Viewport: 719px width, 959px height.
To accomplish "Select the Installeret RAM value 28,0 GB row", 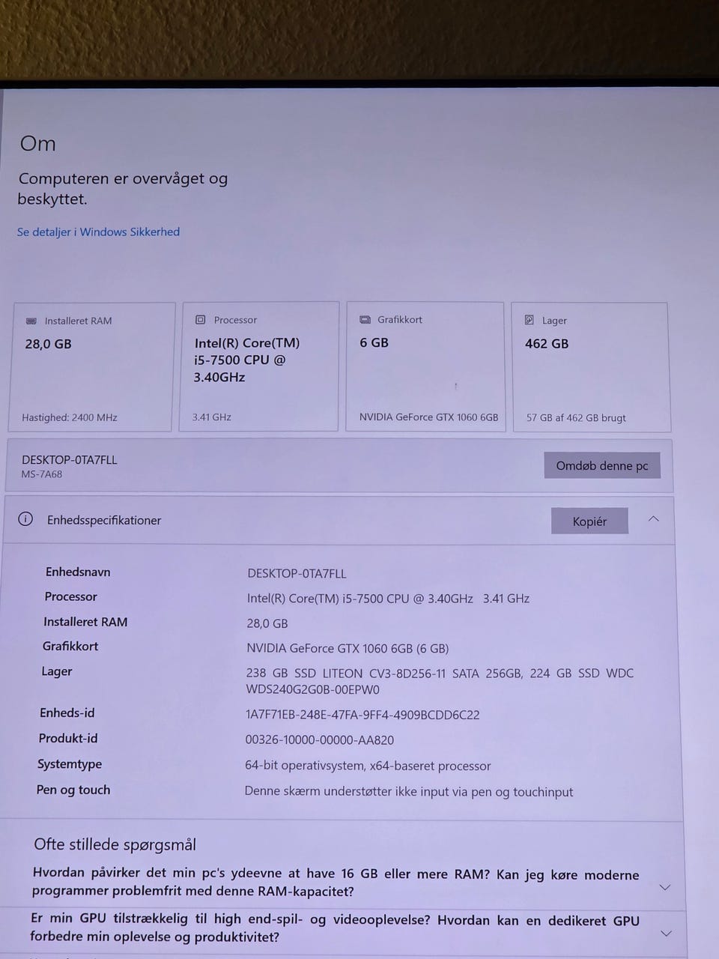I will pyautogui.click(x=267, y=623).
